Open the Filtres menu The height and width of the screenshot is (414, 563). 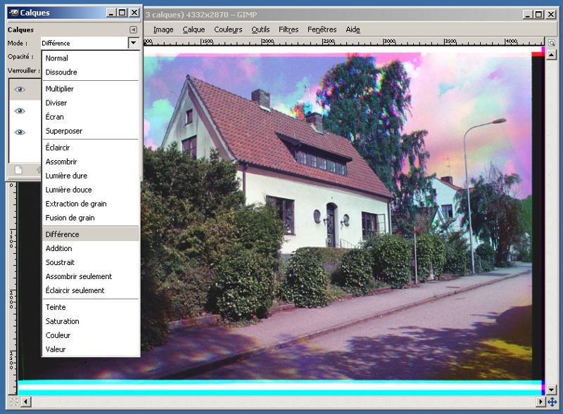289,30
